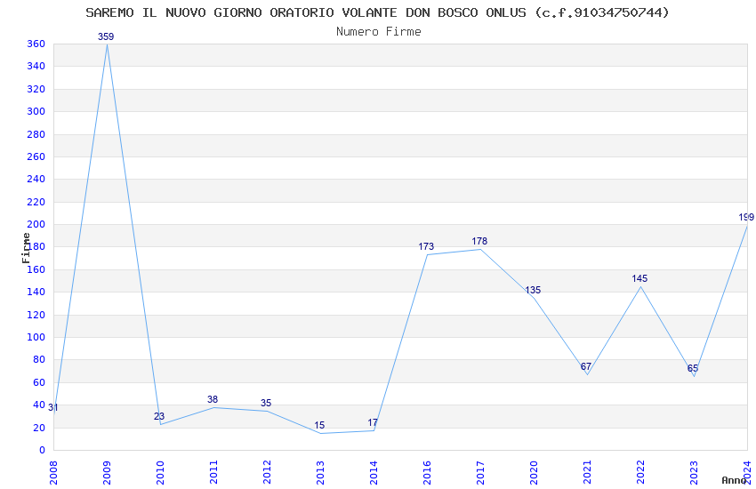Click the y-axis value 260
The height and width of the screenshot is (489, 756).
point(36,156)
